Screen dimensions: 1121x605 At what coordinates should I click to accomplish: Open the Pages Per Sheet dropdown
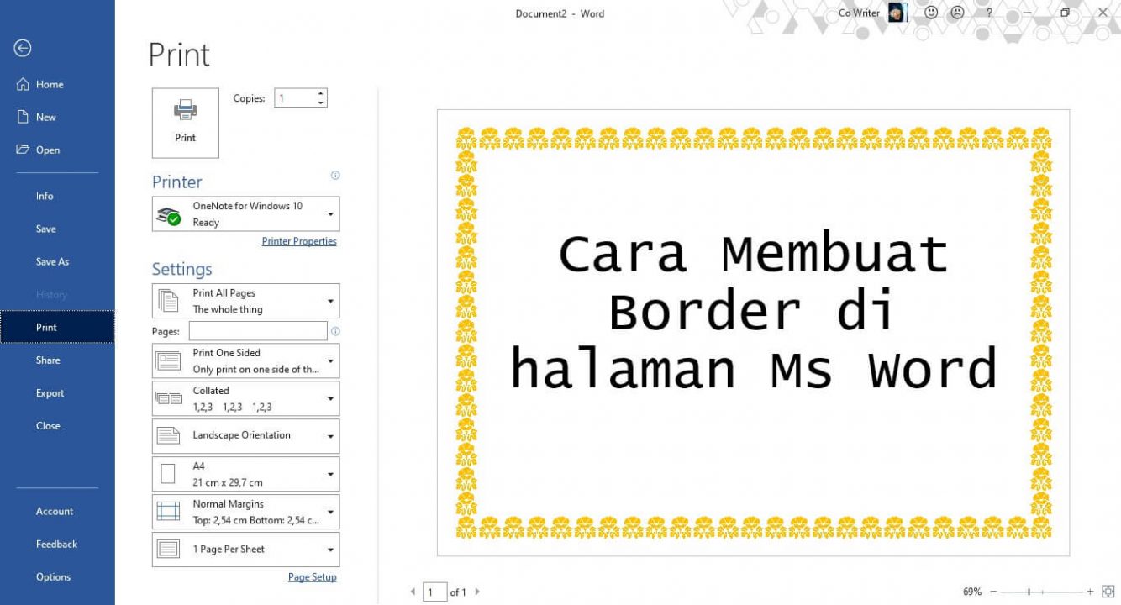(331, 549)
